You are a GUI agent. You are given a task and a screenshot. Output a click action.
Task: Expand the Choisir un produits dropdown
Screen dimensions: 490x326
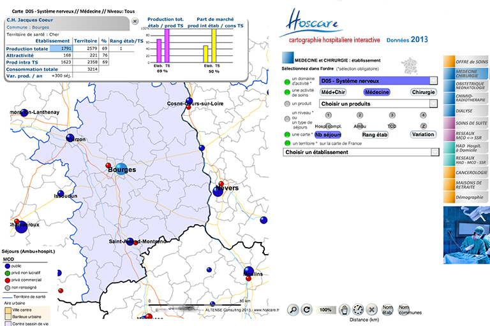coord(434,103)
